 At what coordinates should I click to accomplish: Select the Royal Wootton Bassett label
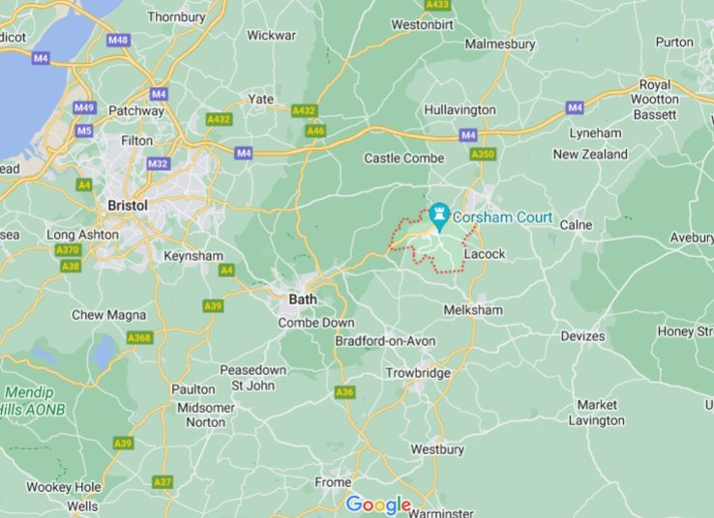(x=655, y=100)
